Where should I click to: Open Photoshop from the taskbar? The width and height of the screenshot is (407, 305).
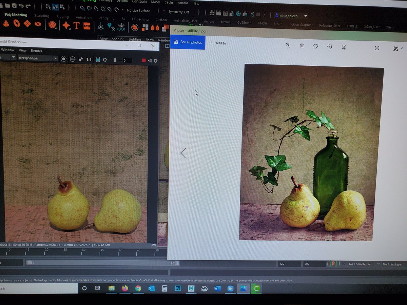177,288
